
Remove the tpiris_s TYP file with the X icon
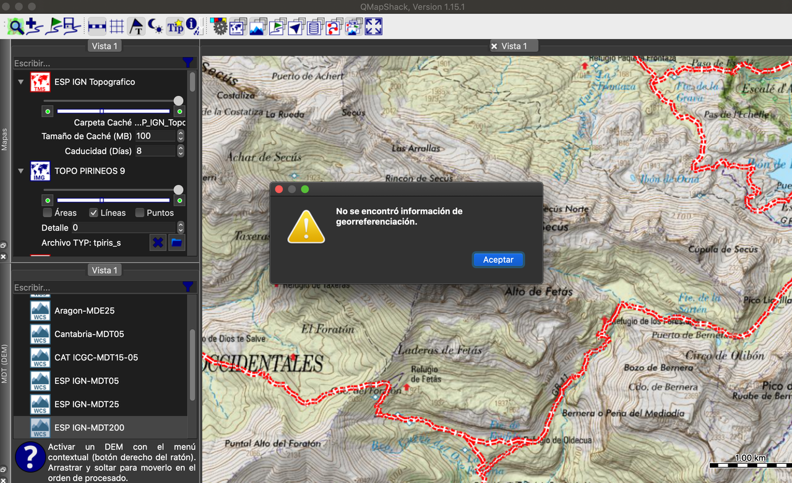157,242
